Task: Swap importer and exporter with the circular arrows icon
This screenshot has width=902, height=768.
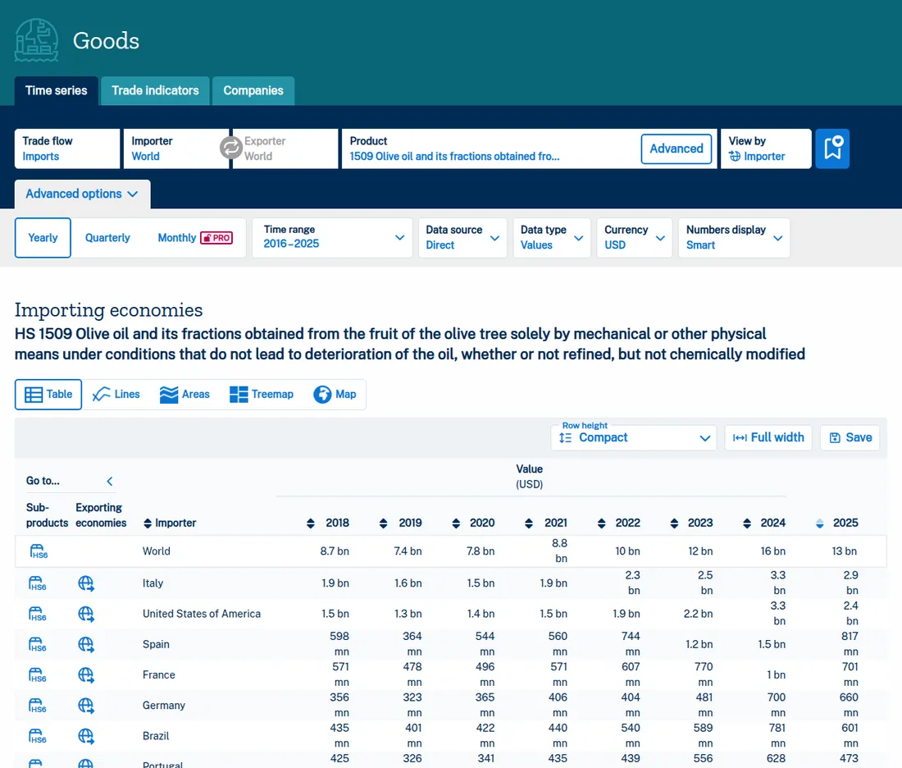Action: tap(230, 148)
